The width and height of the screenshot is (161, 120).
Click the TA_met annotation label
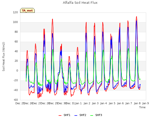tap(27, 10)
